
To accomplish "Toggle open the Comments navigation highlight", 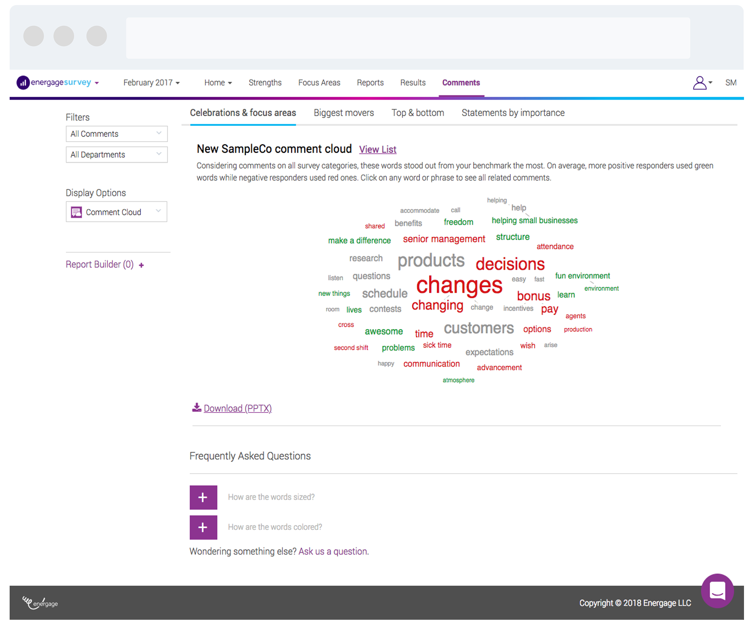I will [x=461, y=83].
